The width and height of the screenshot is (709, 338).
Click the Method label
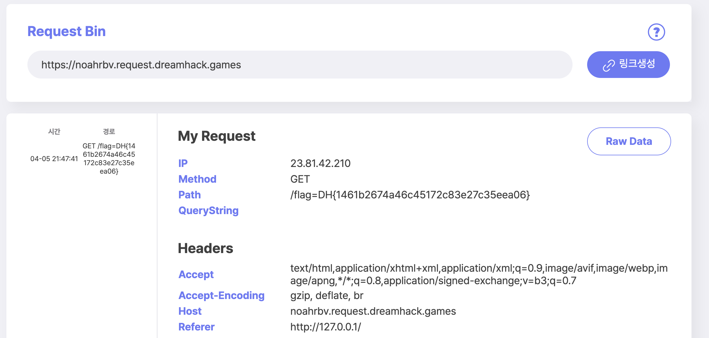tap(197, 179)
